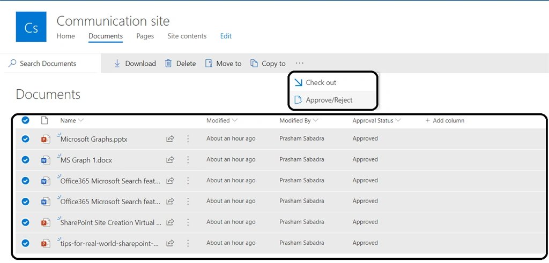549x263 pixels.
Task: Click Prasham Sabadra in MS Graph 1.docx row
Action: point(302,159)
